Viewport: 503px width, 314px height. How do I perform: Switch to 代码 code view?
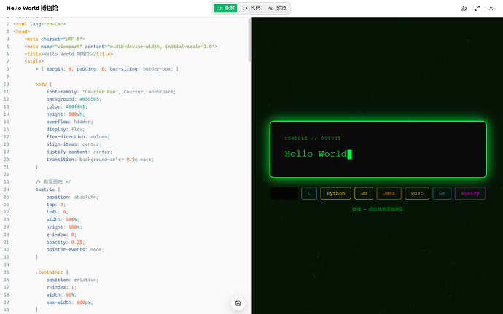(x=251, y=8)
